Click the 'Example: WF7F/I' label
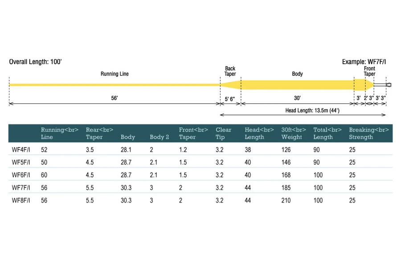Viewport: 401px width, 265px height. click(364, 62)
